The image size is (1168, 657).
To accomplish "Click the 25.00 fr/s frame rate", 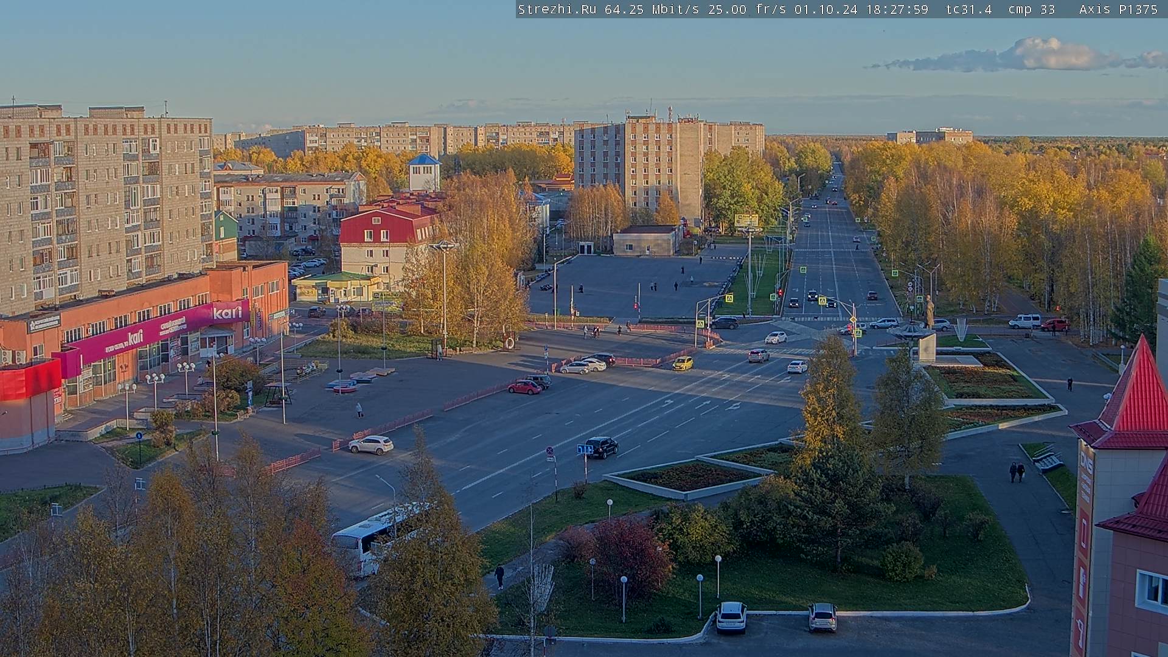I will (x=747, y=9).
